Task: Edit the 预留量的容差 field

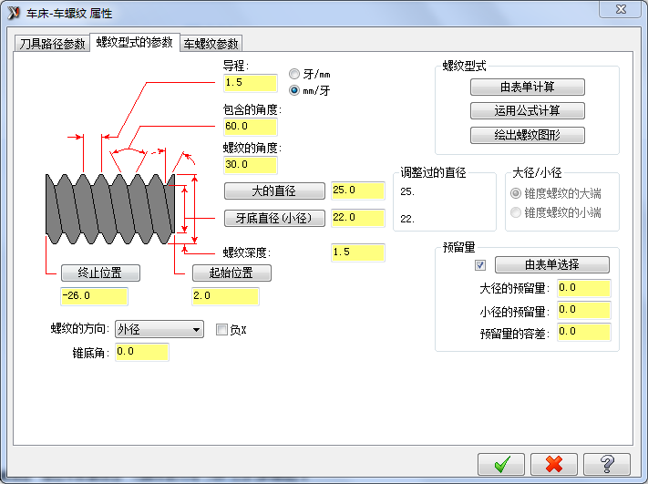Action: point(584,332)
